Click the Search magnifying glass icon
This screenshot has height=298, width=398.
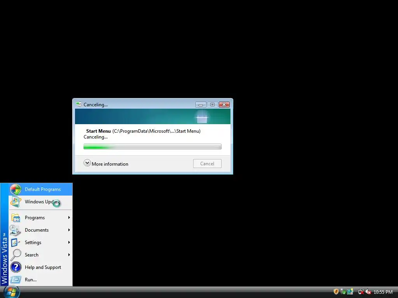pyautogui.click(x=16, y=255)
